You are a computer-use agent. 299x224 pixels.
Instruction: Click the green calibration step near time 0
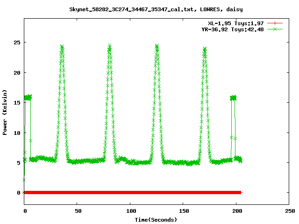(x=28, y=98)
